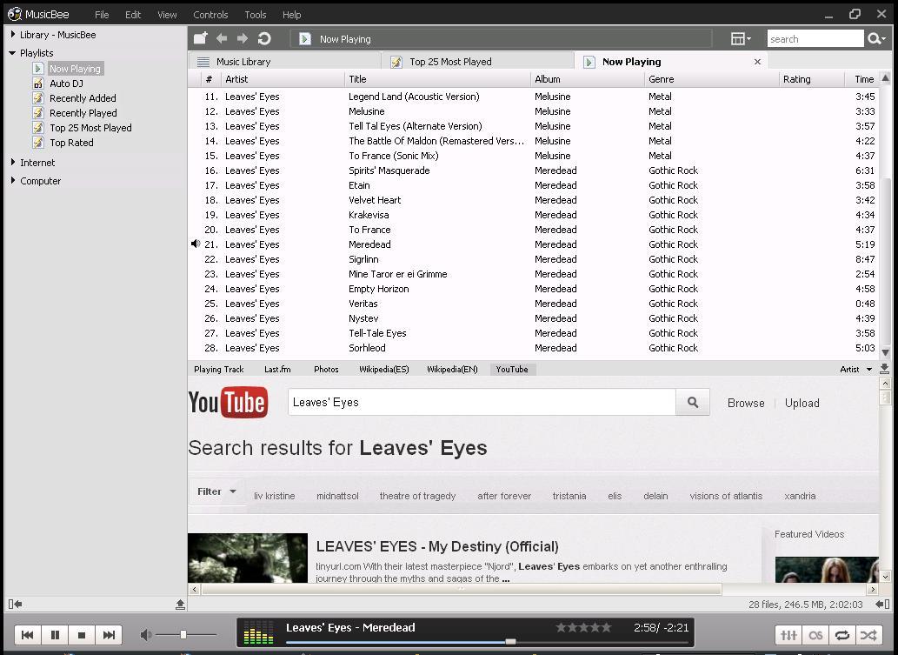Sort tracks by the Title column

tap(437, 79)
